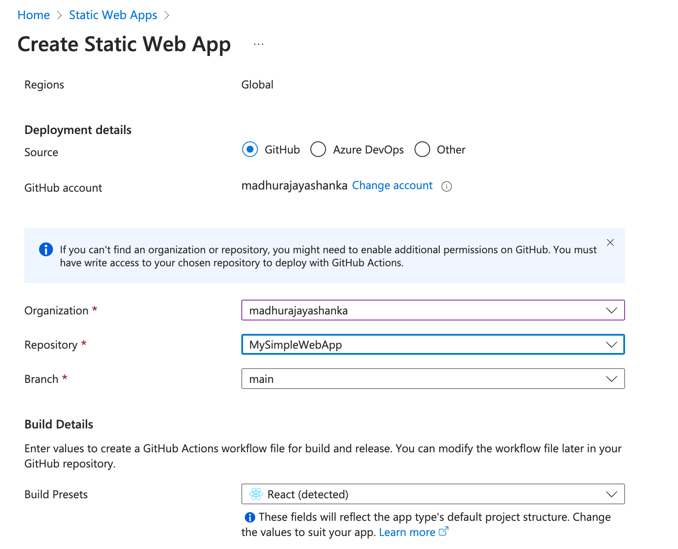Select GitHub as deployment source
The height and width of the screenshot is (549, 678).
pyautogui.click(x=250, y=150)
